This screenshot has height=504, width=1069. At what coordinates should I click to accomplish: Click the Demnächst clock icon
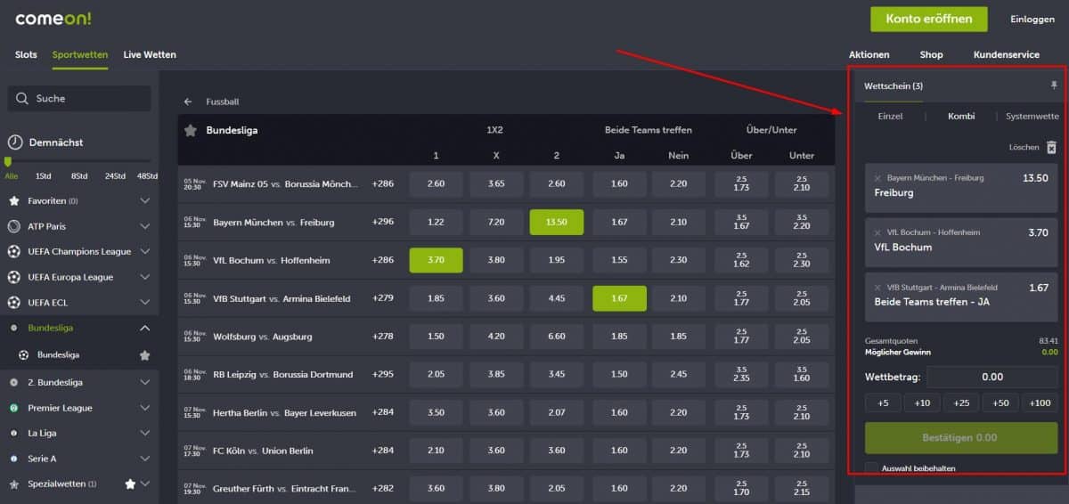(x=14, y=142)
